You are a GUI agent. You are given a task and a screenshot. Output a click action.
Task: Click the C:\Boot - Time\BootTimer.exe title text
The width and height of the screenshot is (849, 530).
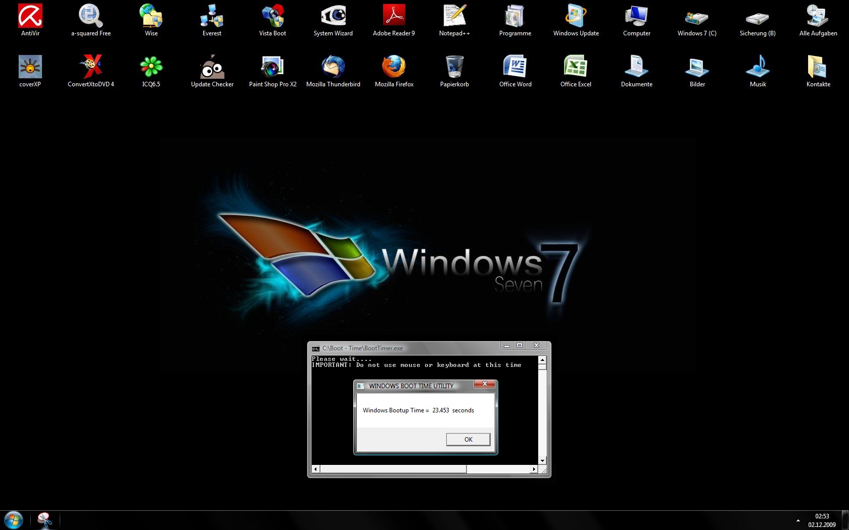point(363,348)
